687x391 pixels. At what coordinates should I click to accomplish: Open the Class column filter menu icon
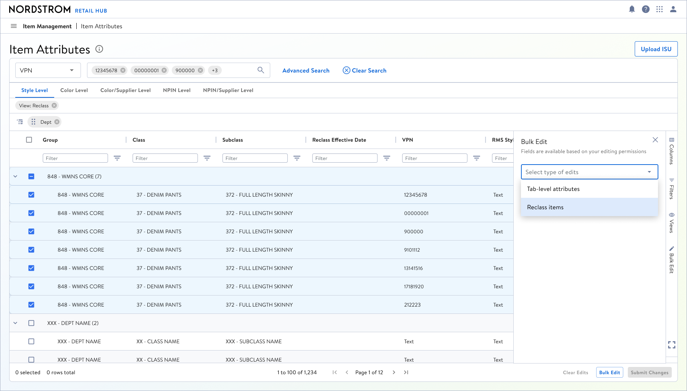tap(207, 158)
